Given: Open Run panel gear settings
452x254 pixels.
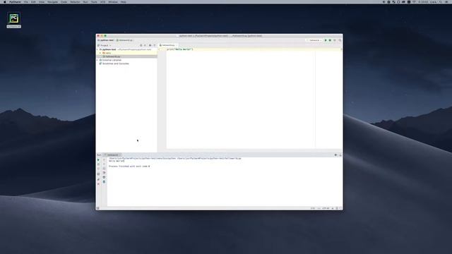Looking at the screenshot, I should [335, 155].
